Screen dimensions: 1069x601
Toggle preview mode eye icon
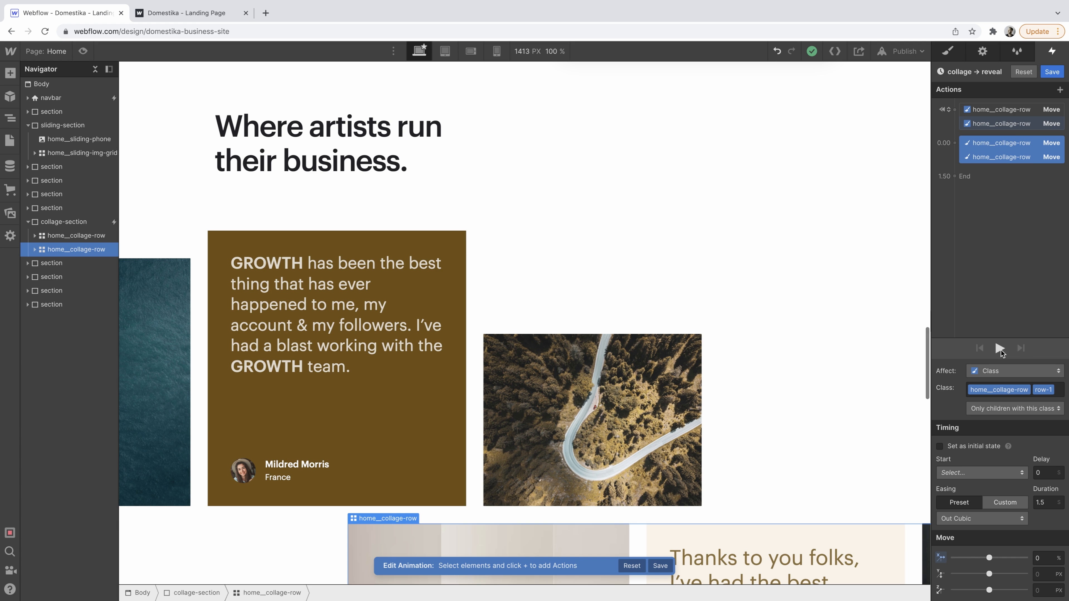[83, 51]
